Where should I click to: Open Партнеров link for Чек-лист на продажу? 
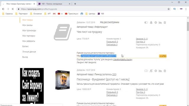112,44
